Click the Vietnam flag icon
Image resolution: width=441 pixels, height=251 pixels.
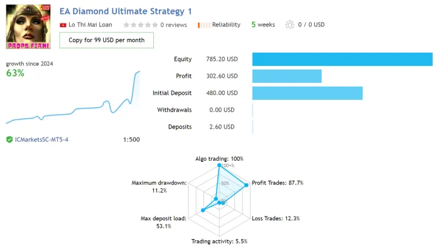[63, 25]
